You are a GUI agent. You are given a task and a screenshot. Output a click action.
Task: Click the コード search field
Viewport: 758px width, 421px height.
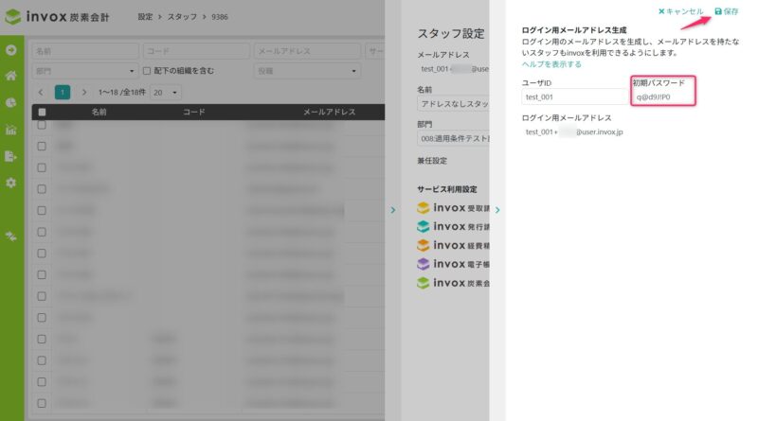[196, 51]
